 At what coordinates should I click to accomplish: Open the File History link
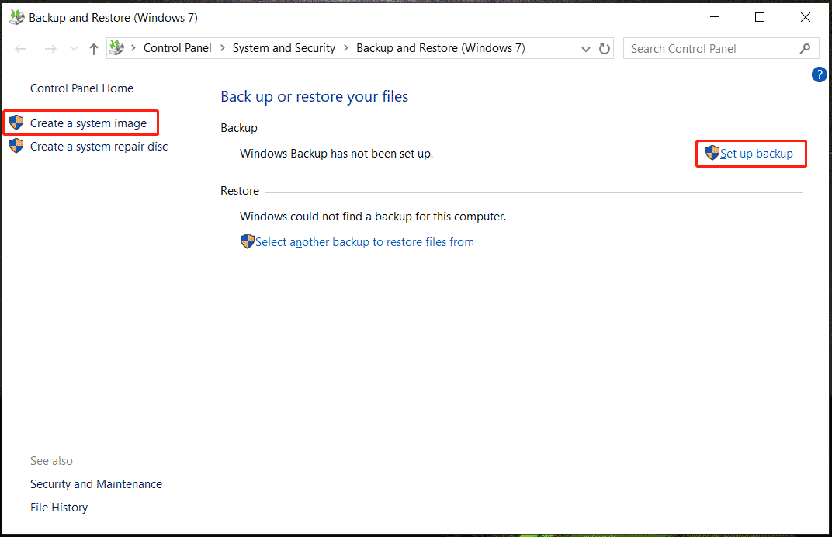point(59,508)
